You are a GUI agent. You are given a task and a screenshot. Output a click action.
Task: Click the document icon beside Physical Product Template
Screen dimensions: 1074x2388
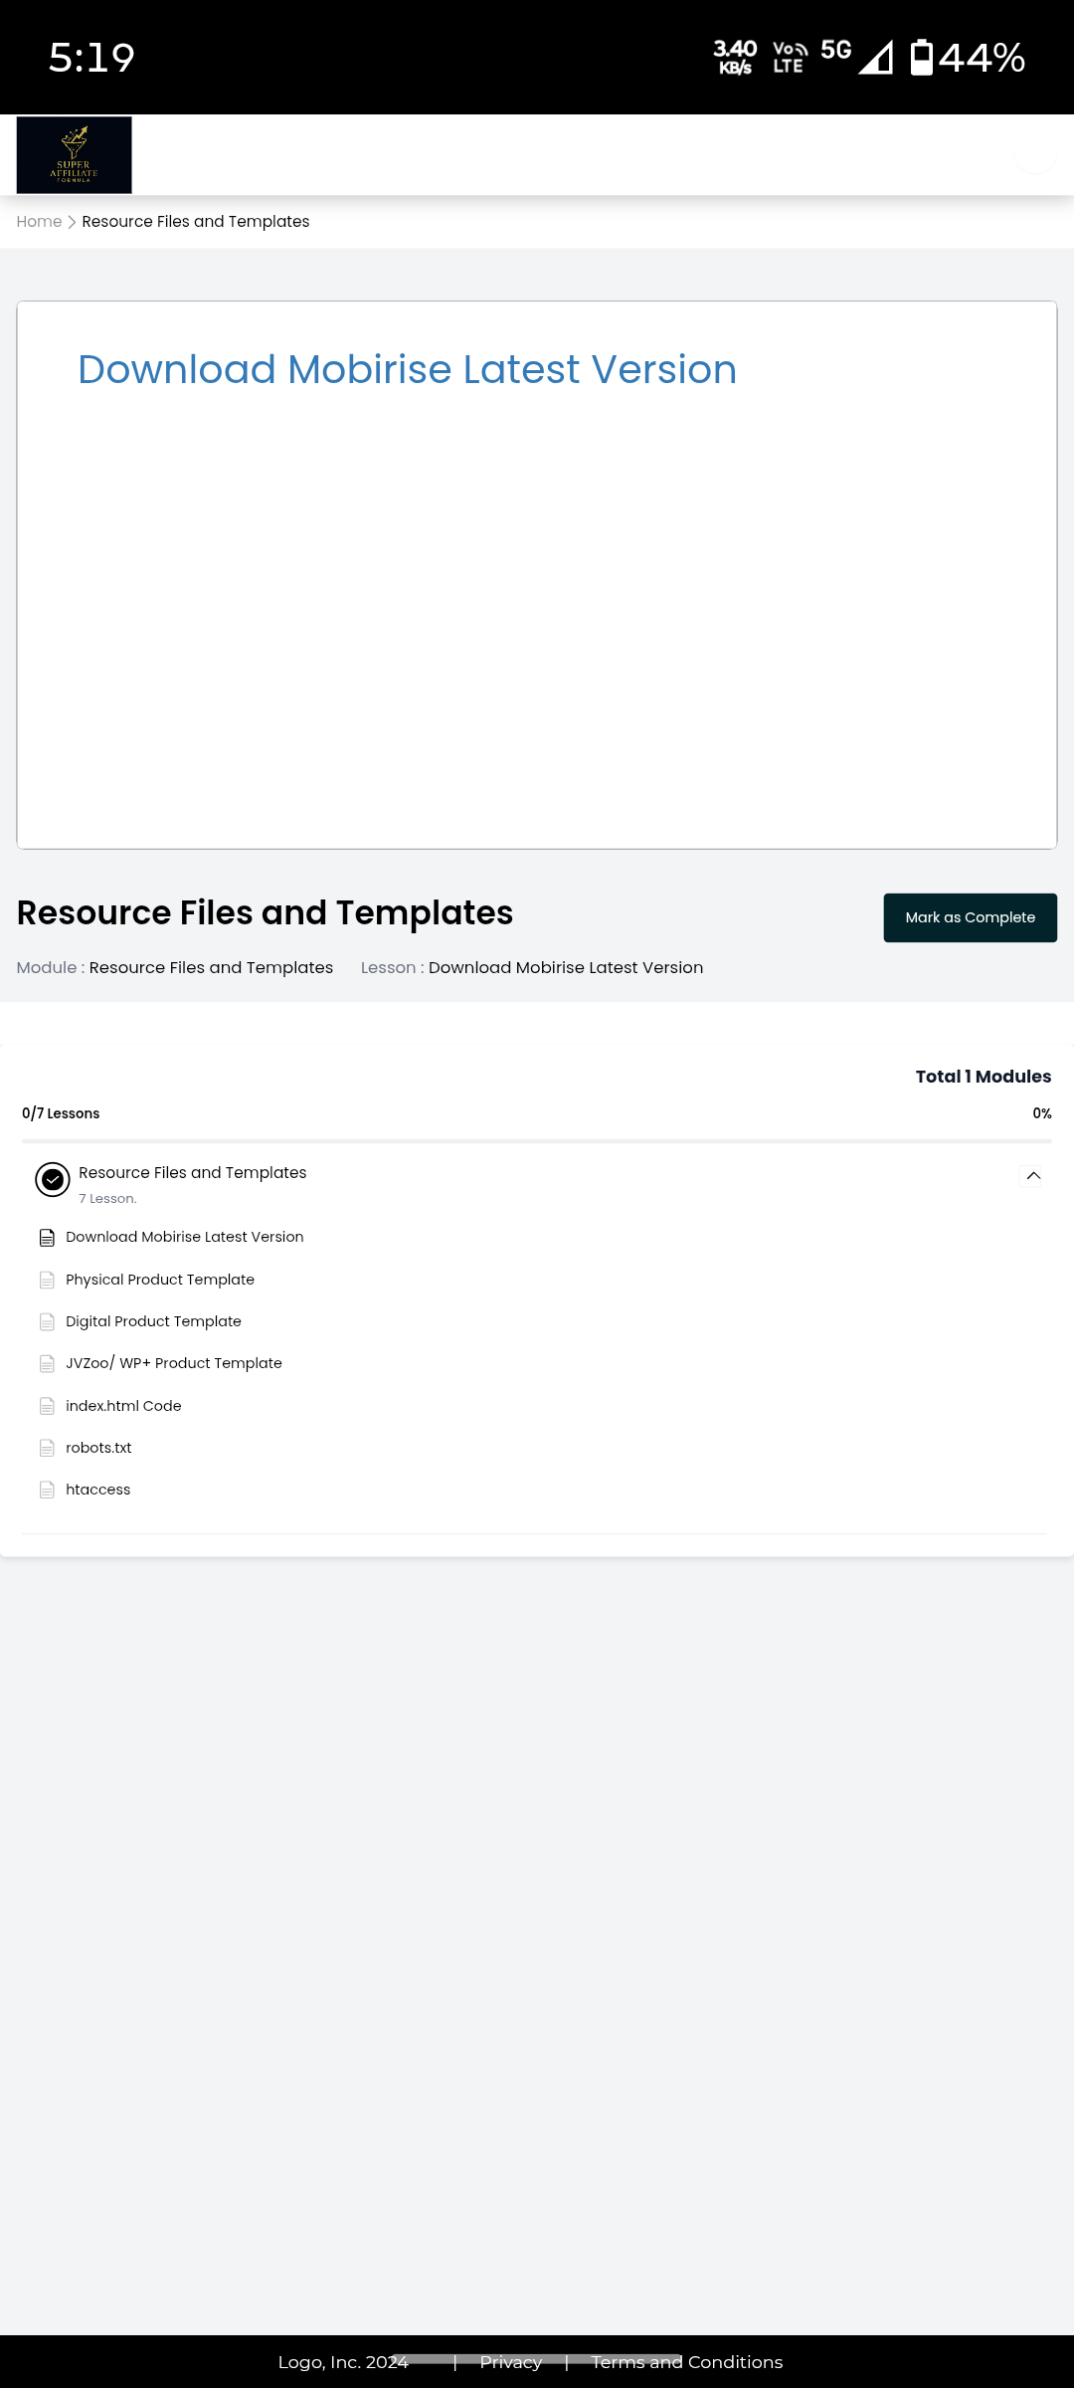[x=47, y=1281]
